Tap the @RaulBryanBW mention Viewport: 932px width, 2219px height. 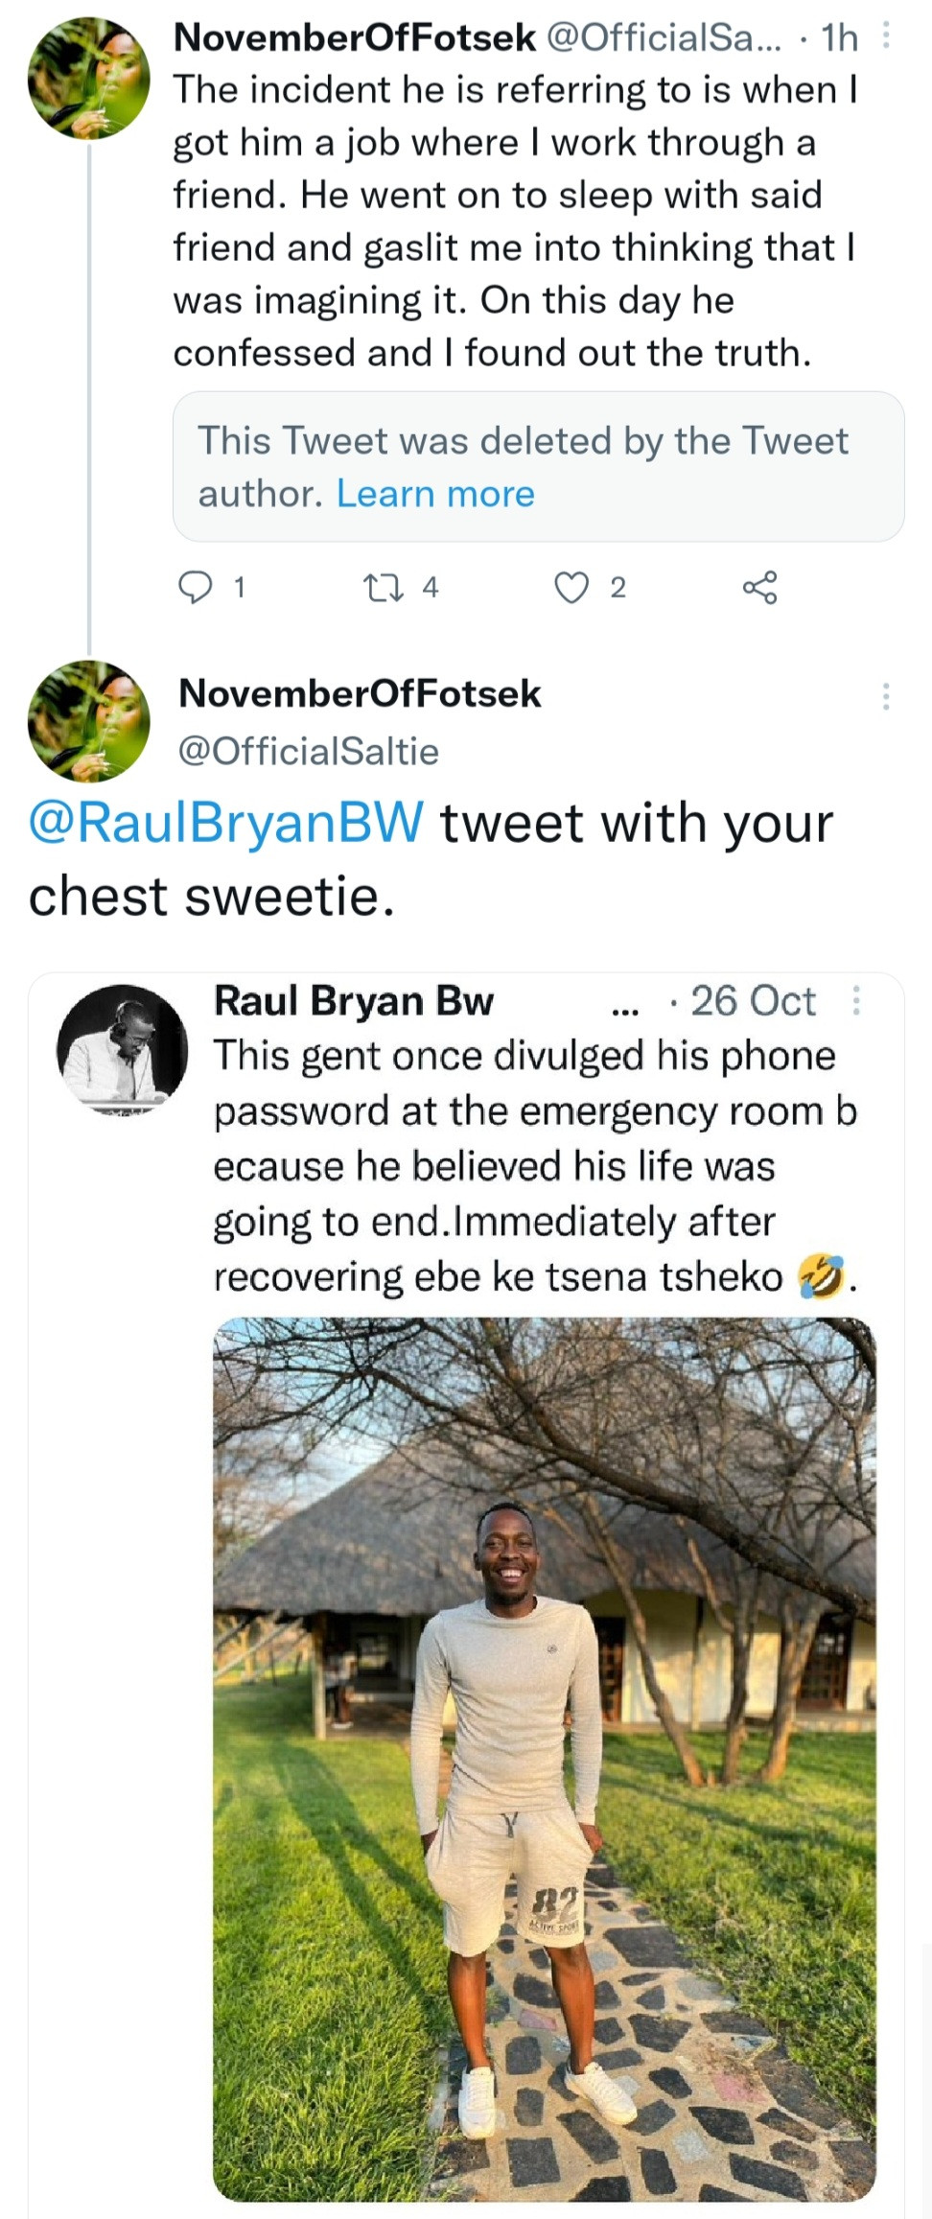point(226,823)
